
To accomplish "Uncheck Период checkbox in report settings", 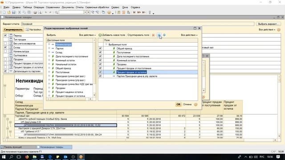I will point(5,36).
